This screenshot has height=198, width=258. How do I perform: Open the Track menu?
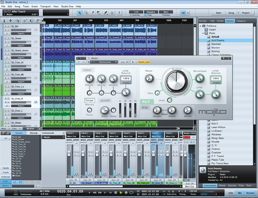tap(26, 6)
